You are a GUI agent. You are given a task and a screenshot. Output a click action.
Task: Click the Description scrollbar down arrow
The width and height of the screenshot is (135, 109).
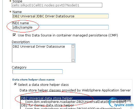tap(73, 60)
